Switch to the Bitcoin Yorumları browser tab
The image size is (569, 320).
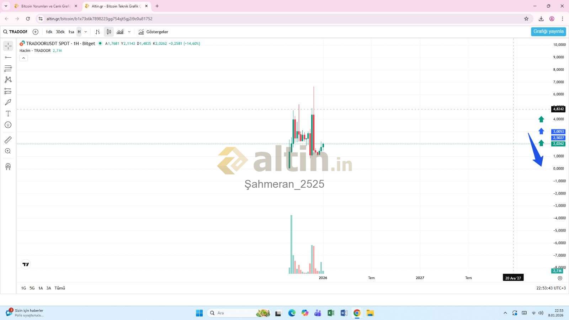point(45,6)
